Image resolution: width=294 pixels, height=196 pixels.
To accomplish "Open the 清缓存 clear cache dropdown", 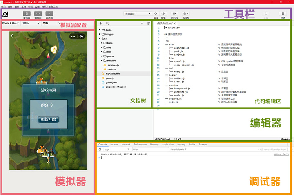I will (x=185, y=13).
